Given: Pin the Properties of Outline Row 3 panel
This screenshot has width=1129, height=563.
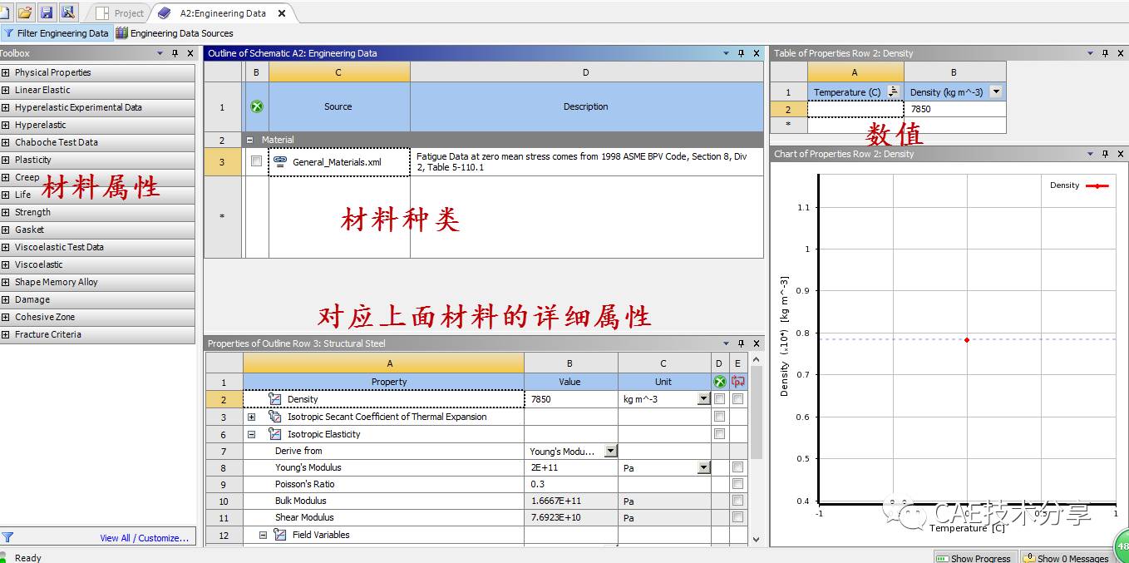Looking at the screenshot, I should point(741,343).
